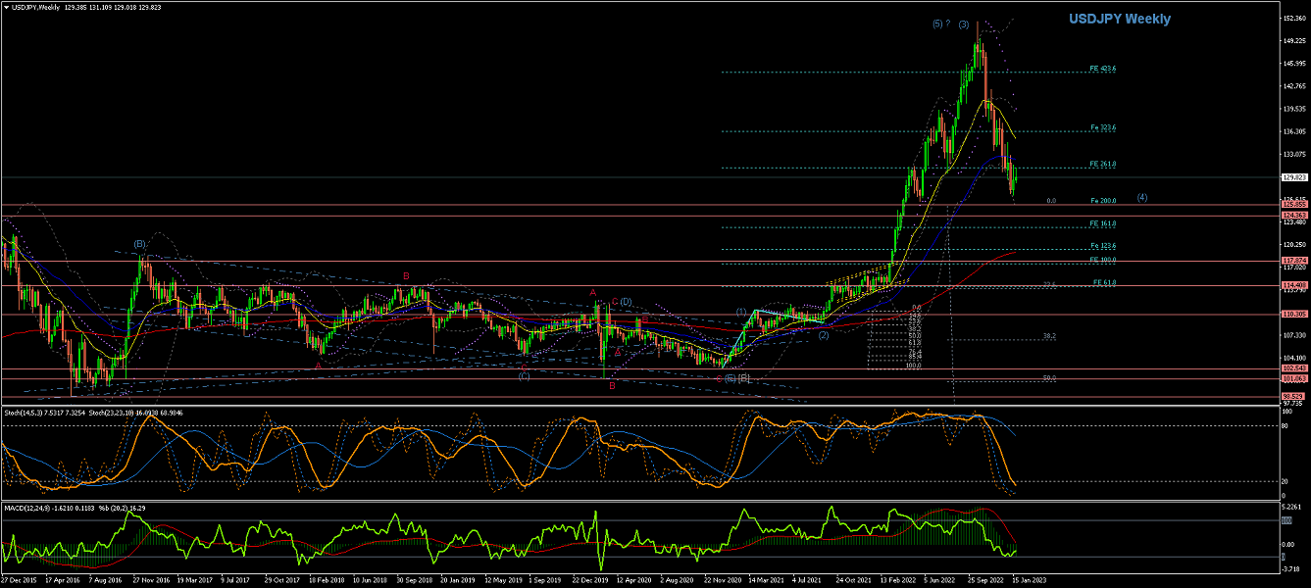Select the blue (B) wave label

[x=140, y=243]
